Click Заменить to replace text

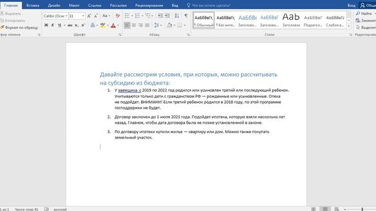pos(366,21)
